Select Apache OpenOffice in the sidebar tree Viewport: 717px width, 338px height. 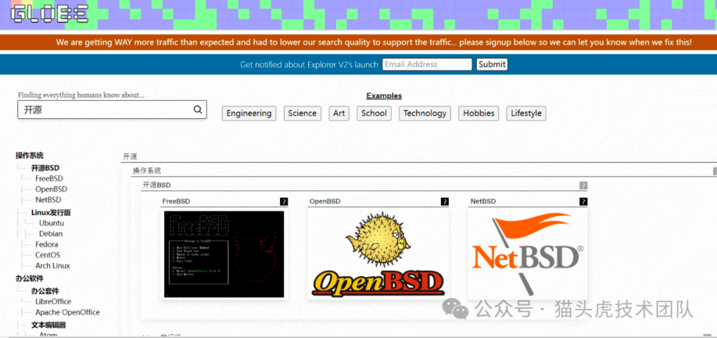click(x=67, y=312)
